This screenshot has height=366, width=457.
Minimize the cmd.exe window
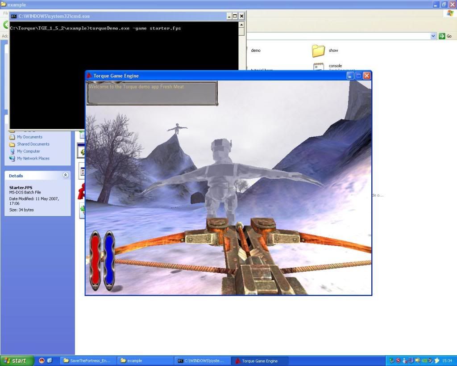(229, 17)
